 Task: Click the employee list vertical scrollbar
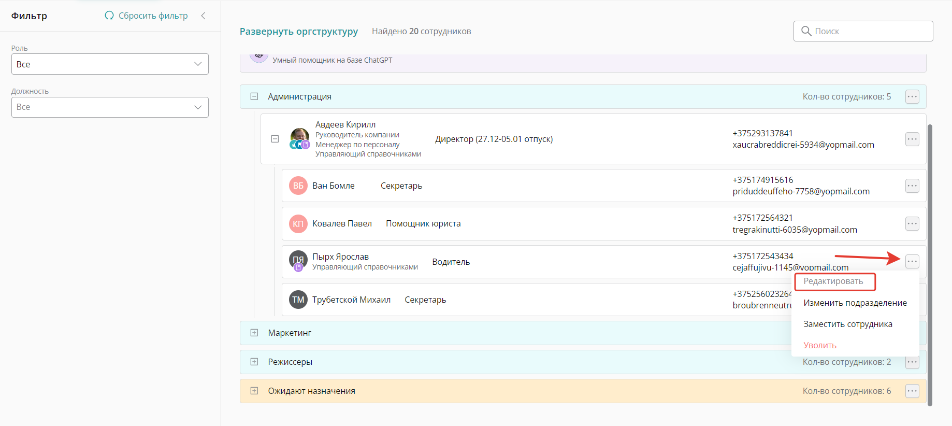tap(930, 265)
